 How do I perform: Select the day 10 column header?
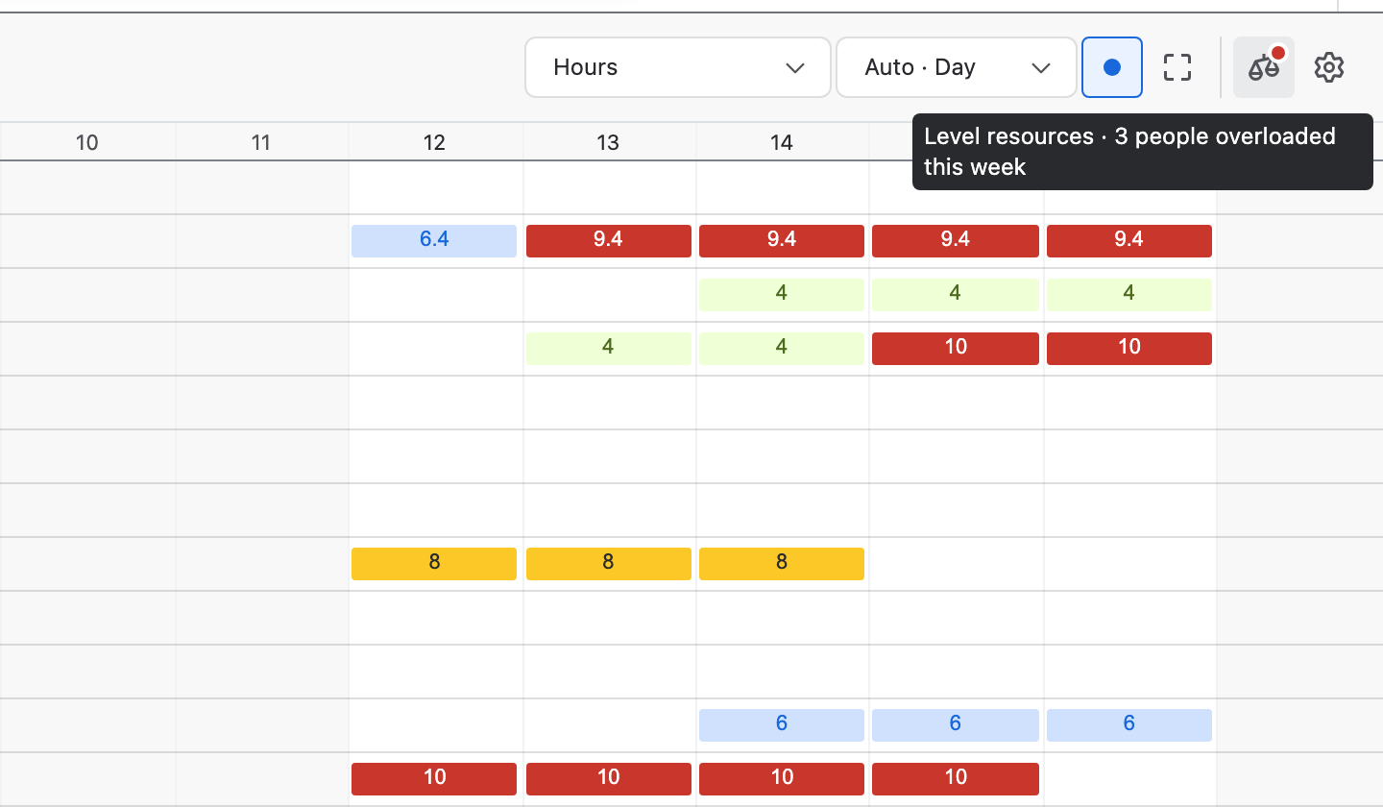87,143
